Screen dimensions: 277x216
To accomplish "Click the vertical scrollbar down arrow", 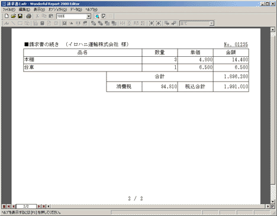I will pyautogui.click(x=273, y=202).
